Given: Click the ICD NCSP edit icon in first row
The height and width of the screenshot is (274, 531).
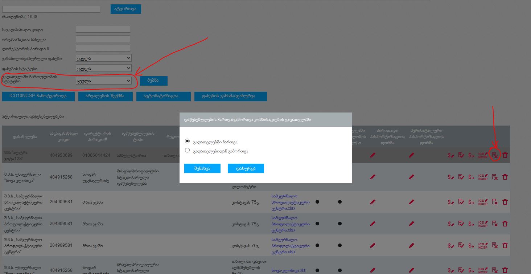Looking at the screenshot, I should [483, 155].
